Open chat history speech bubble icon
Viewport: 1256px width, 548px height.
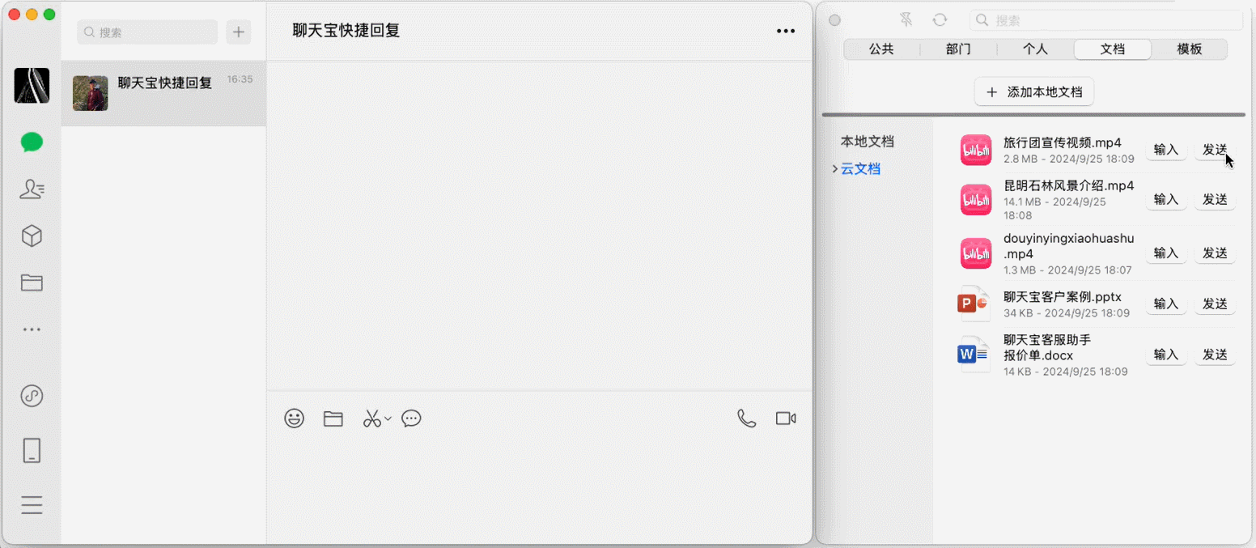tap(411, 418)
